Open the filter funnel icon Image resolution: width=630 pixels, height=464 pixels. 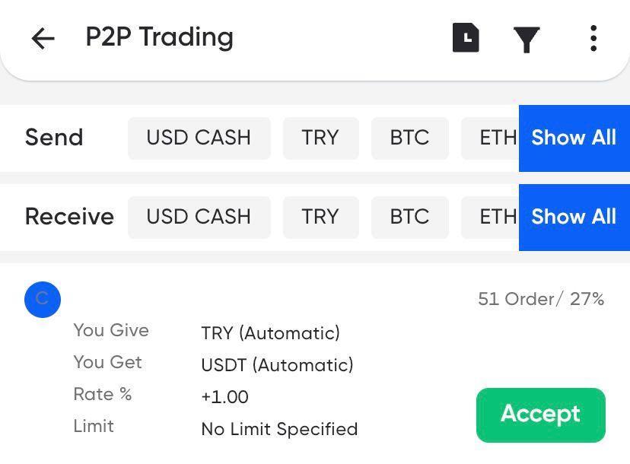[527, 40]
